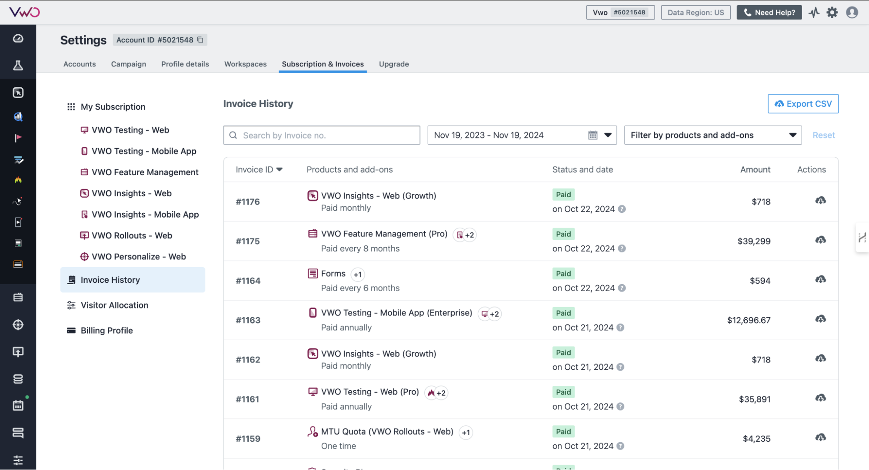Viewport: 869px width, 470px height.
Task: Switch to the Campaign tab
Action: tap(128, 64)
